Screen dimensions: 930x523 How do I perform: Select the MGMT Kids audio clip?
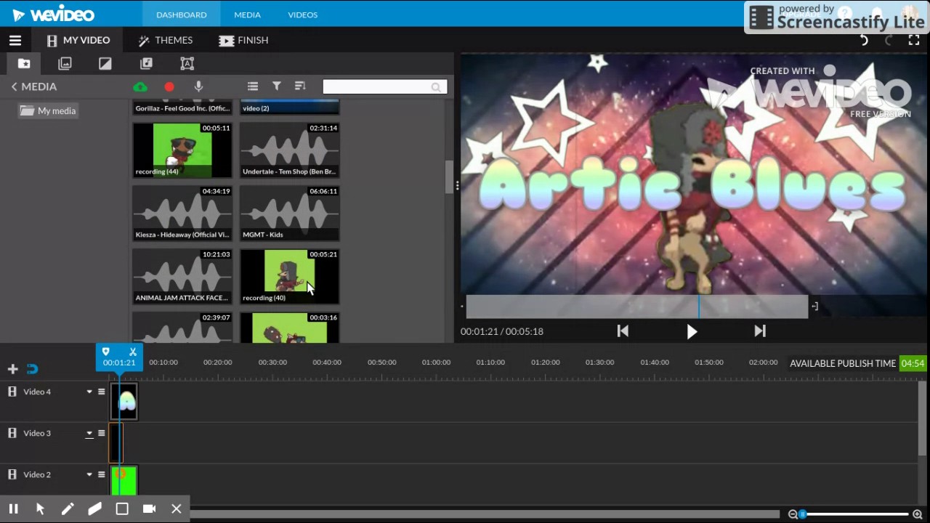pyautogui.click(x=289, y=214)
